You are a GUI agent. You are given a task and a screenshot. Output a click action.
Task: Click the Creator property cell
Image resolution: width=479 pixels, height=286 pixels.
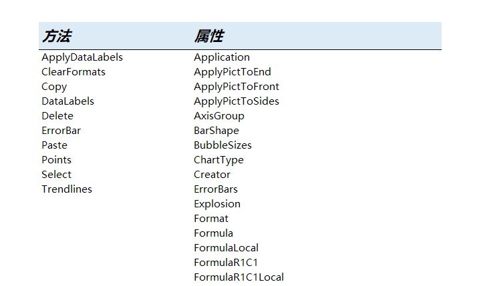(212, 175)
